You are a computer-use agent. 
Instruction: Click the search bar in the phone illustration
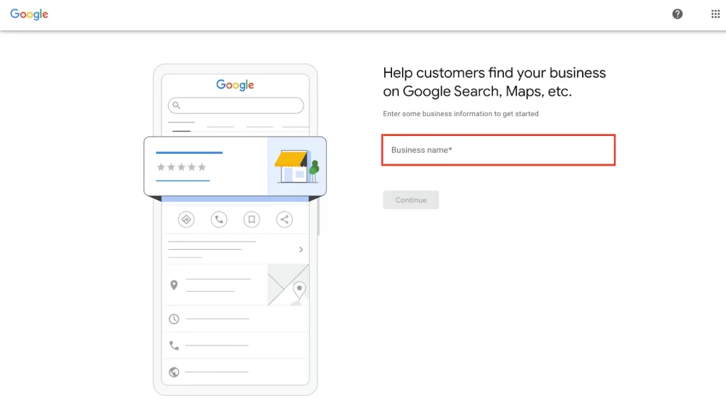point(235,105)
